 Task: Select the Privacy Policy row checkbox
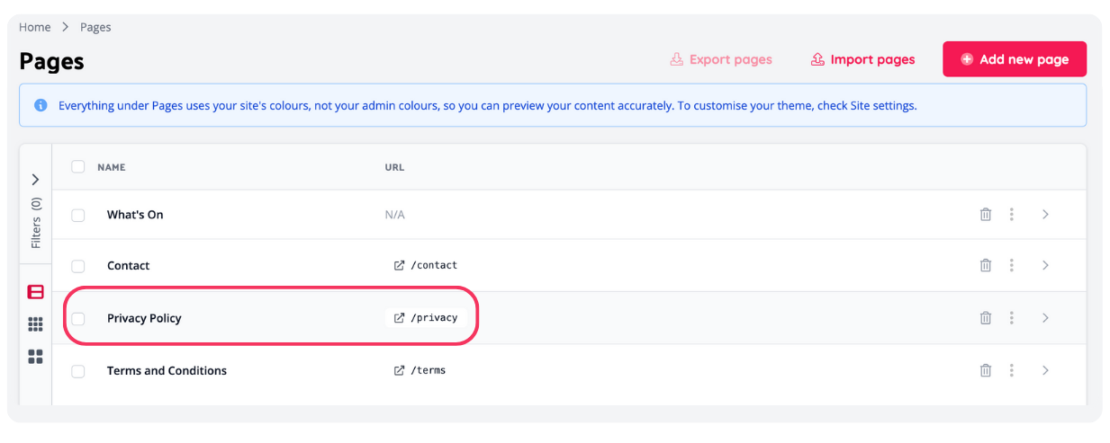pos(78,318)
